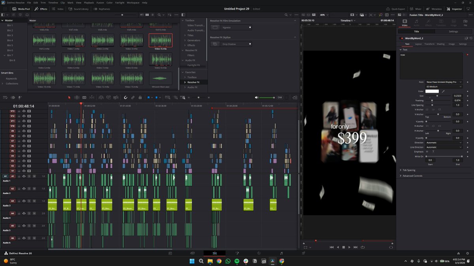
Task: Toggle the DIM audio button
Action: (x=280, y=97)
